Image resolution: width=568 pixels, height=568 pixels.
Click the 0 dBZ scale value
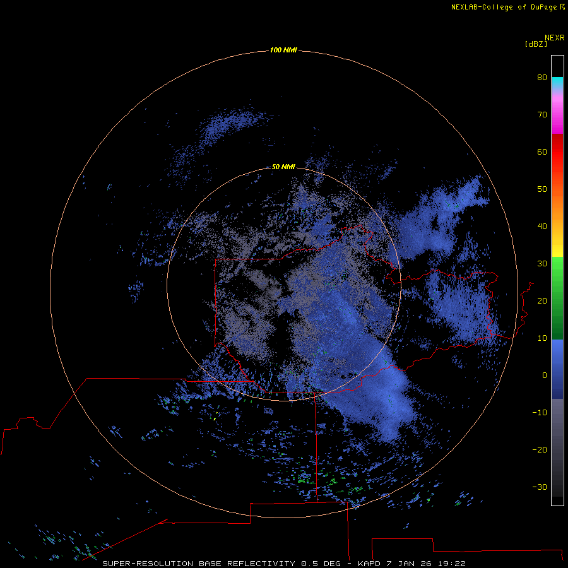[x=545, y=376]
